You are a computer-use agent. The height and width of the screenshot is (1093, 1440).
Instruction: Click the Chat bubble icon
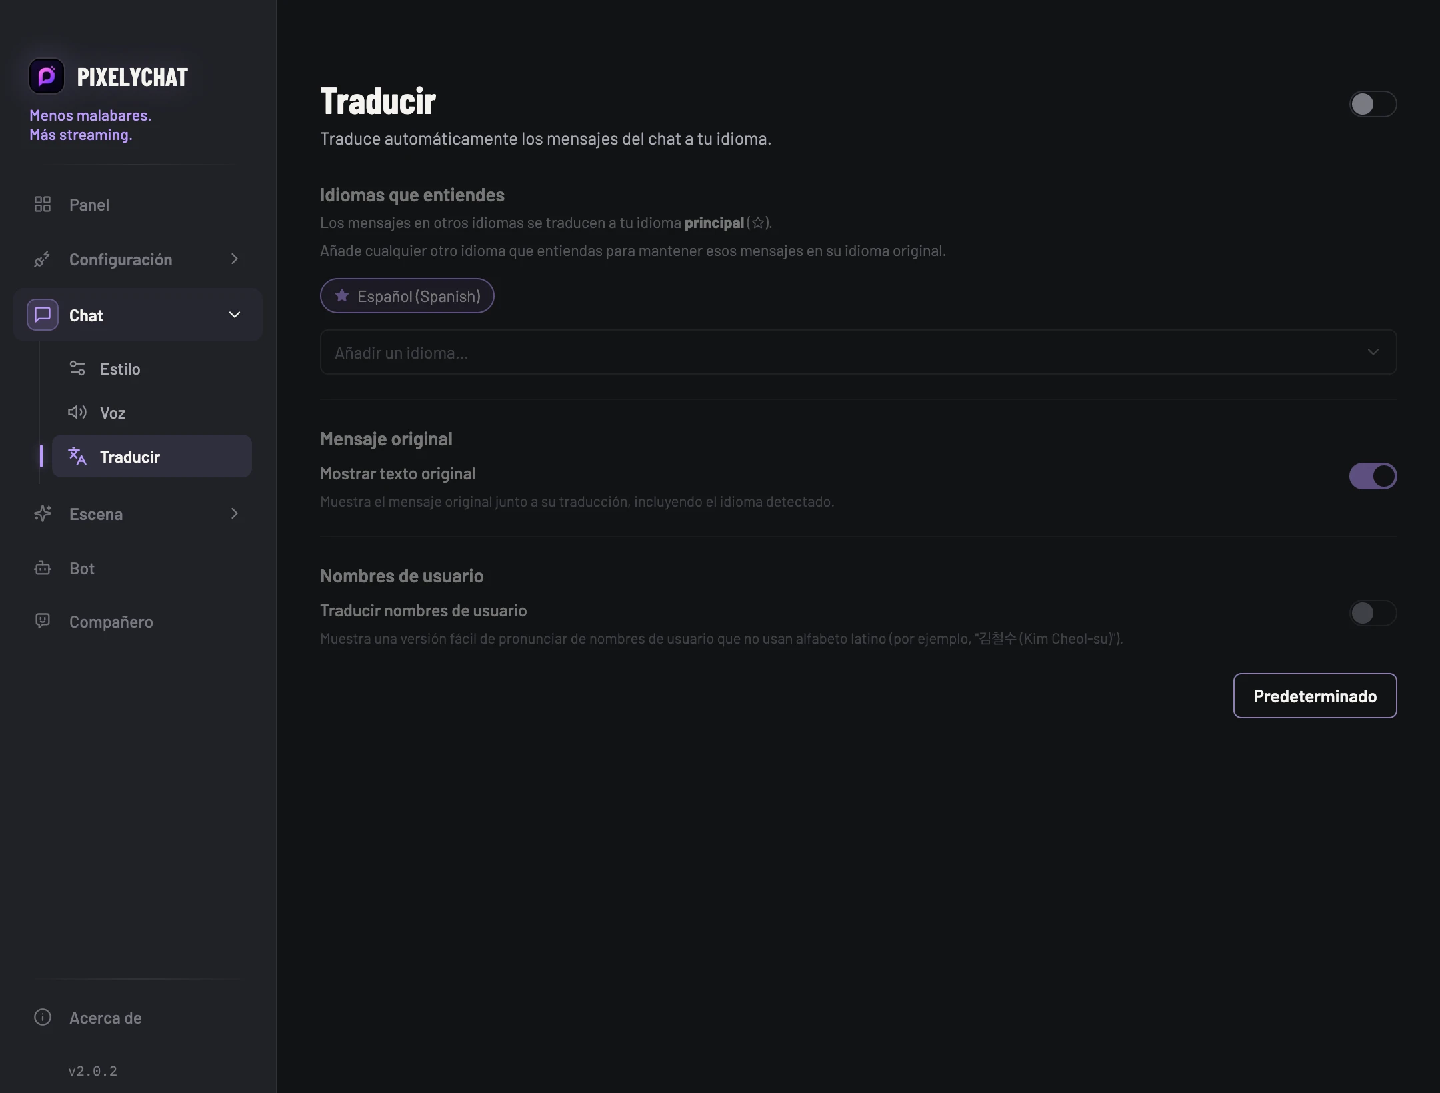tap(43, 315)
